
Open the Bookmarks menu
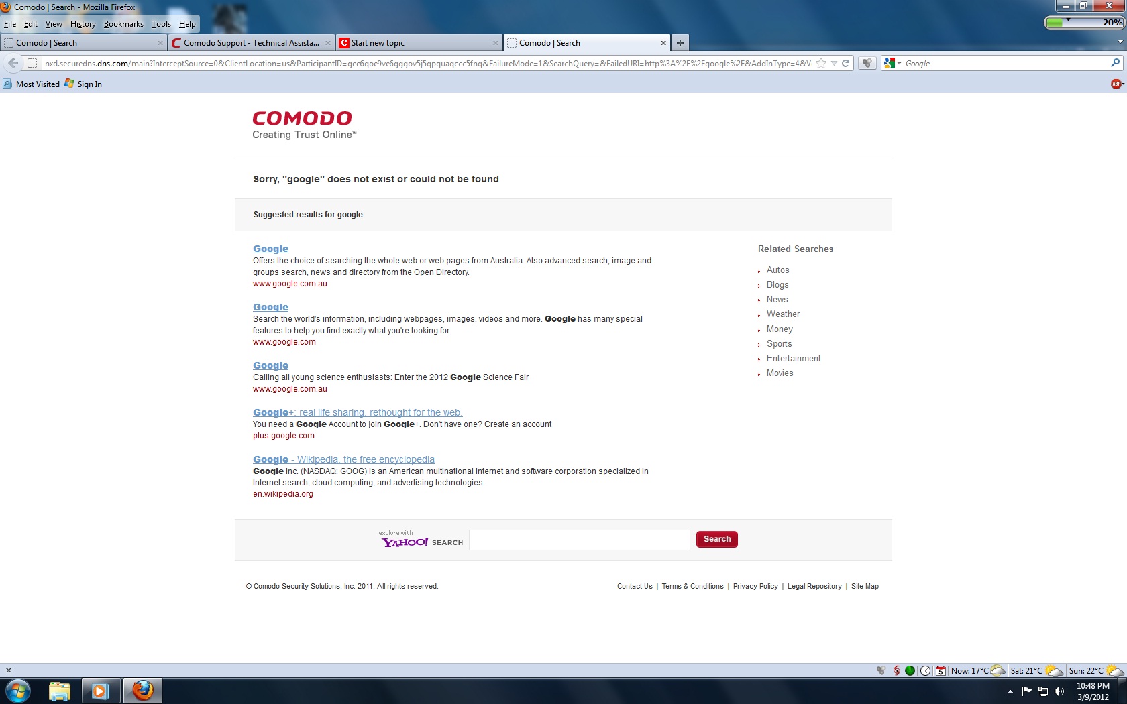pyautogui.click(x=123, y=24)
